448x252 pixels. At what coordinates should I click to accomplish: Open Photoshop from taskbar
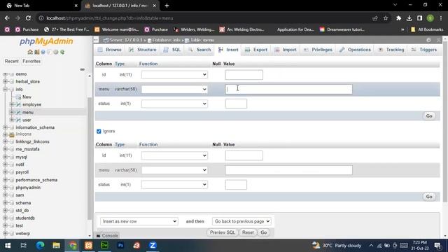point(120,246)
